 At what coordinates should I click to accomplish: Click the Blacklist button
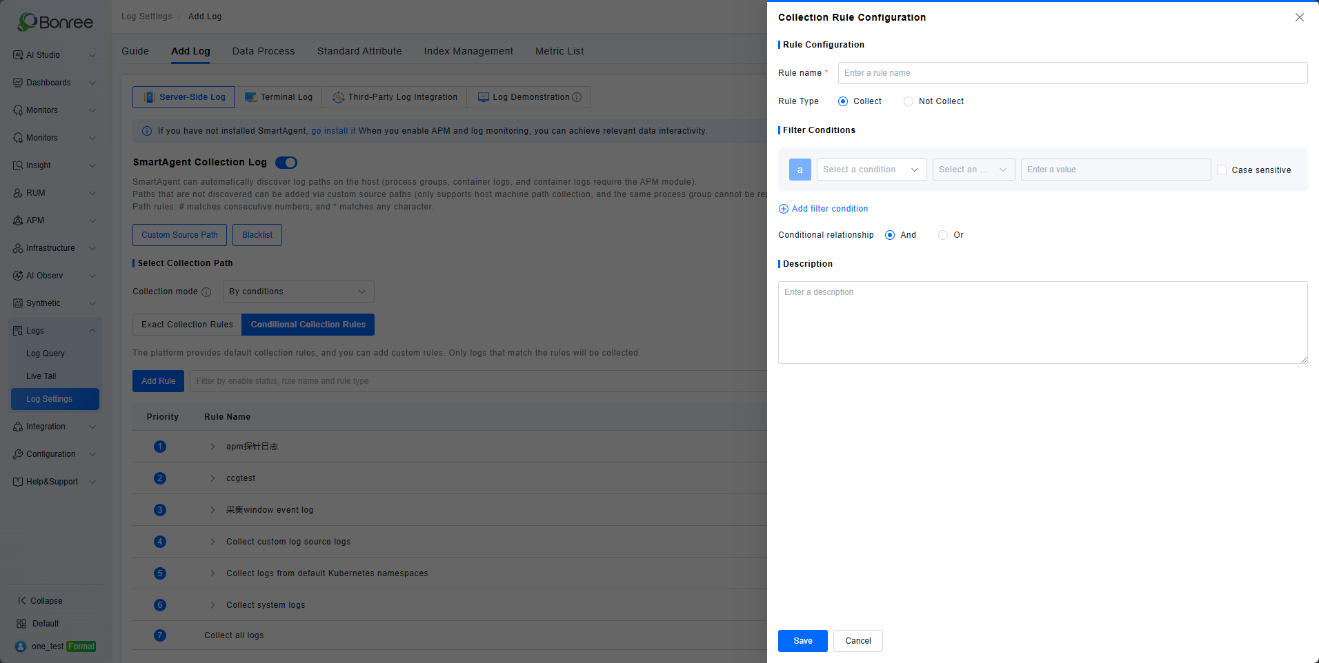[x=257, y=235]
